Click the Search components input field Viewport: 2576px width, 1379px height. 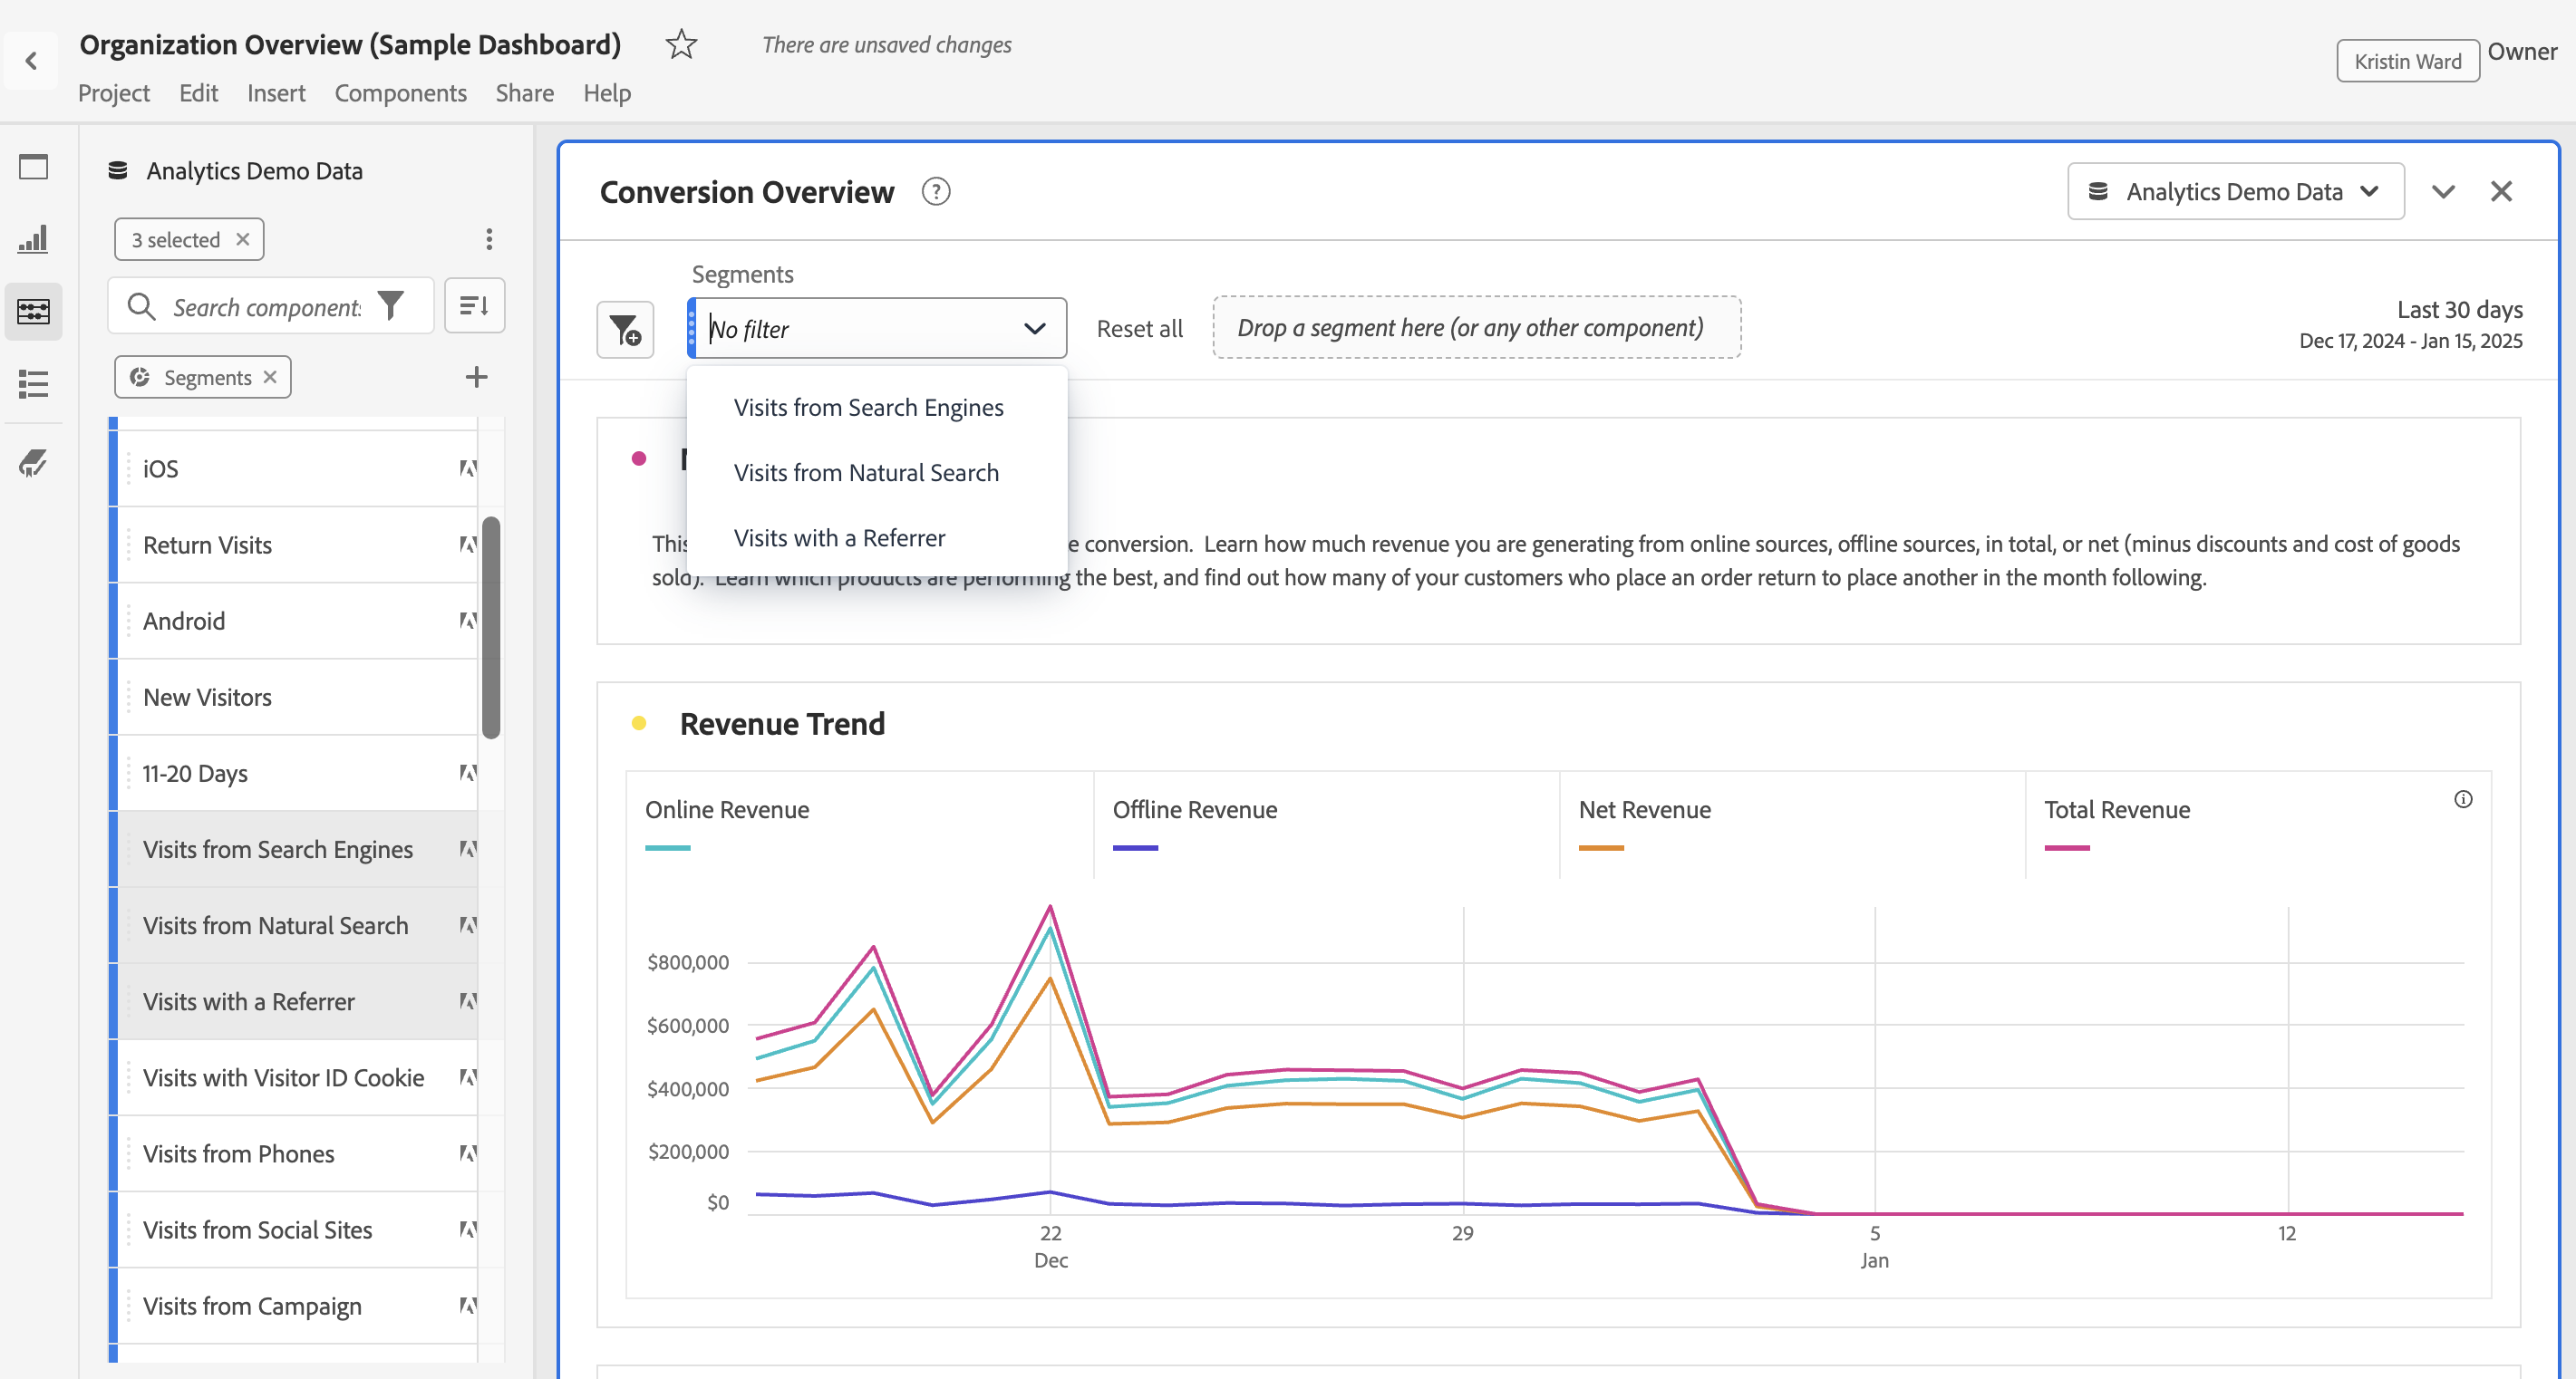pos(266,307)
